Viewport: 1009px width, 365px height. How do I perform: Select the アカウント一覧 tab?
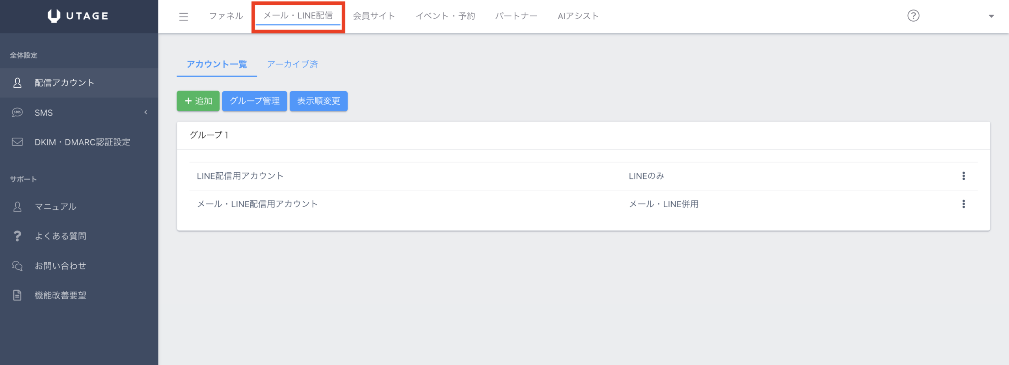click(x=216, y=64)
